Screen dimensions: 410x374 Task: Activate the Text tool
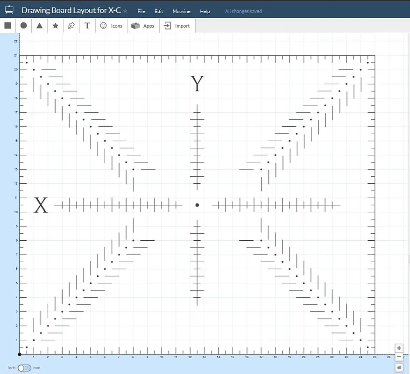(x=87, y=26)
